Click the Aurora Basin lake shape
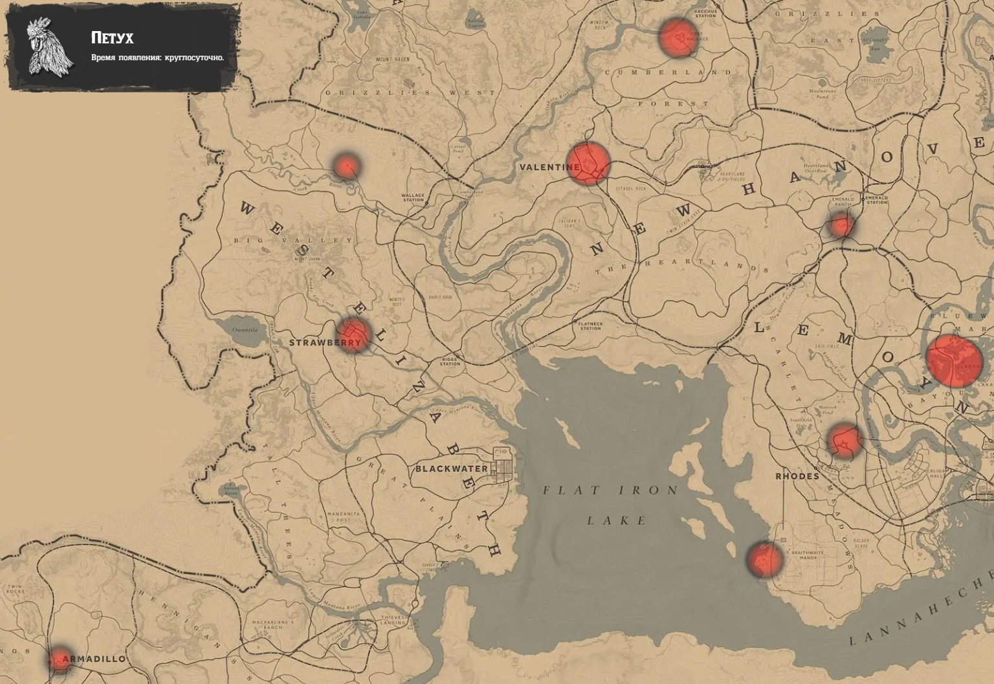The height and width of the screenshot is (684, 994). [x=230, y=490]
